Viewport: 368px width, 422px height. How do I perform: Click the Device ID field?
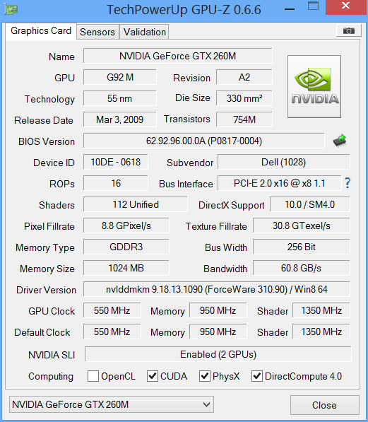tap(116, 162)
